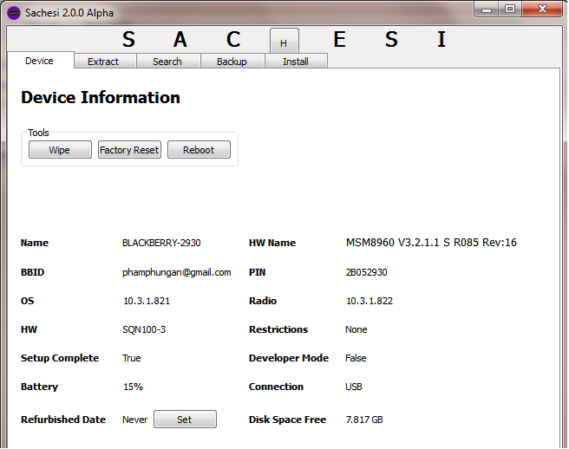Maximize the Sachesi window
The image size is (569, 449).
pos(510,9)
